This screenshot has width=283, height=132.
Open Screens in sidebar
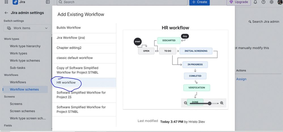click(16, 104)
